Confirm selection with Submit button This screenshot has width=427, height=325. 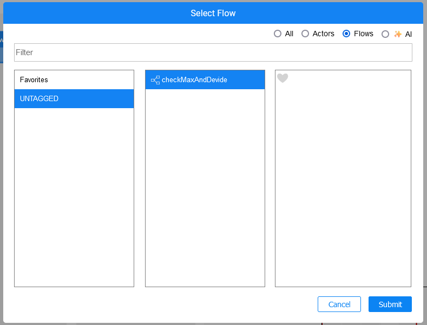pos(390,304)
